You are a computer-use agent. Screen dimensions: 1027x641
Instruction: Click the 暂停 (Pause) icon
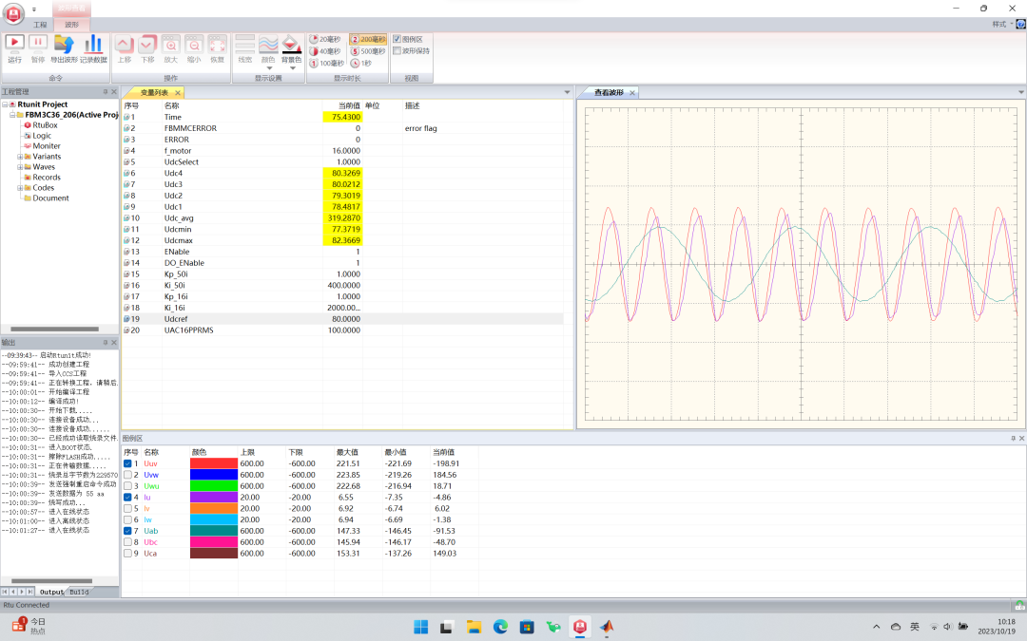click(x=38, y=44)
